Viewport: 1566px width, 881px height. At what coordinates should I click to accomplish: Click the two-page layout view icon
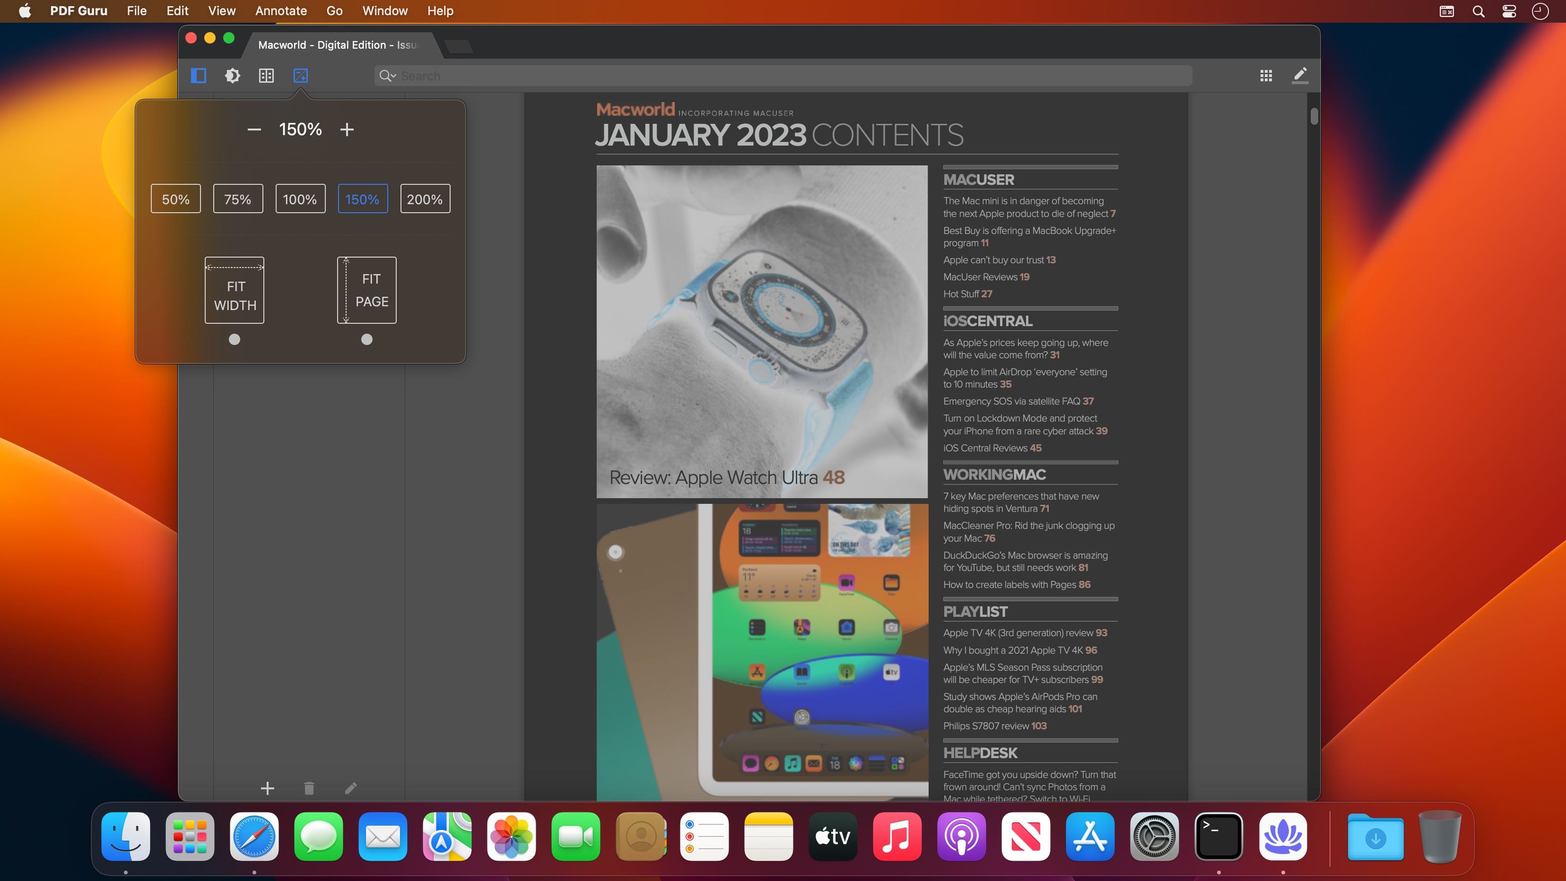click(x=266, y=75)
